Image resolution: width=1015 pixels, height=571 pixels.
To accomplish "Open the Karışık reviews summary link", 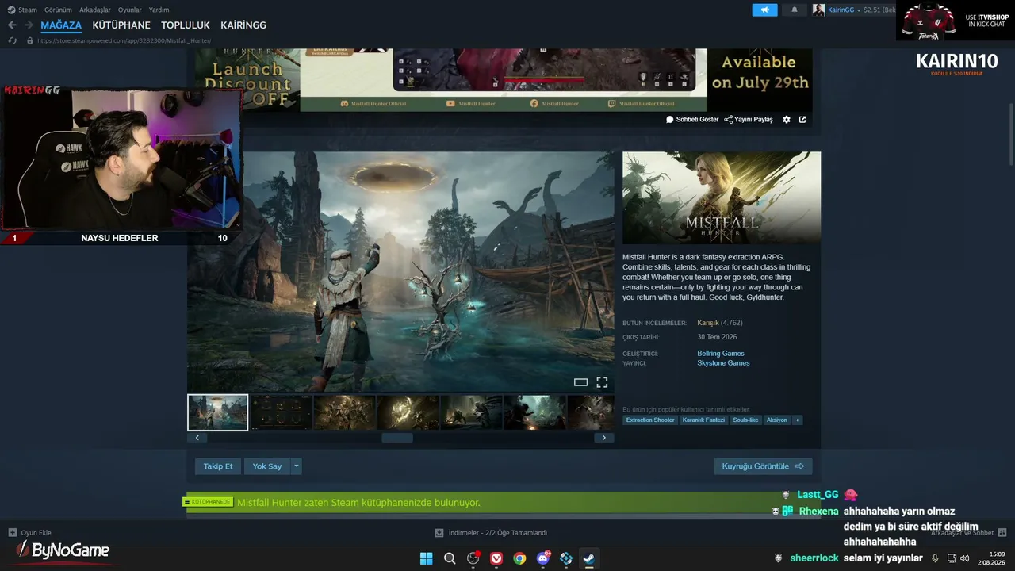I will (x=708, y=323).
